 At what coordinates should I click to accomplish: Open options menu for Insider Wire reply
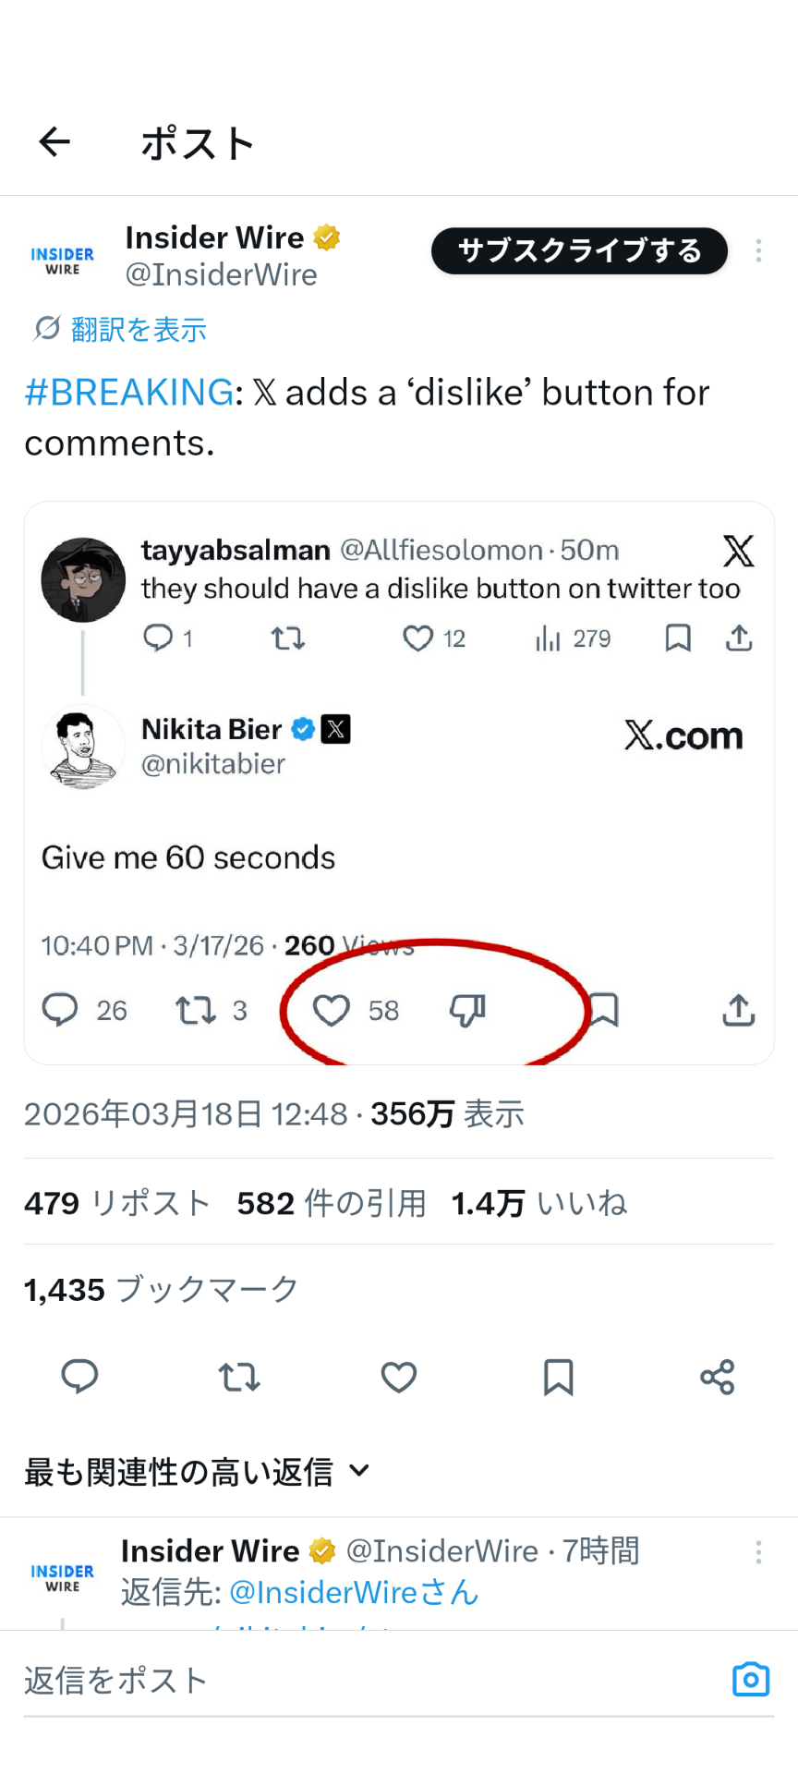[758, 1552]
